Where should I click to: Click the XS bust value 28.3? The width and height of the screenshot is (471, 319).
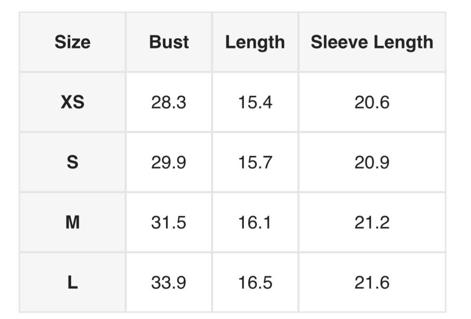click(169, 102)
